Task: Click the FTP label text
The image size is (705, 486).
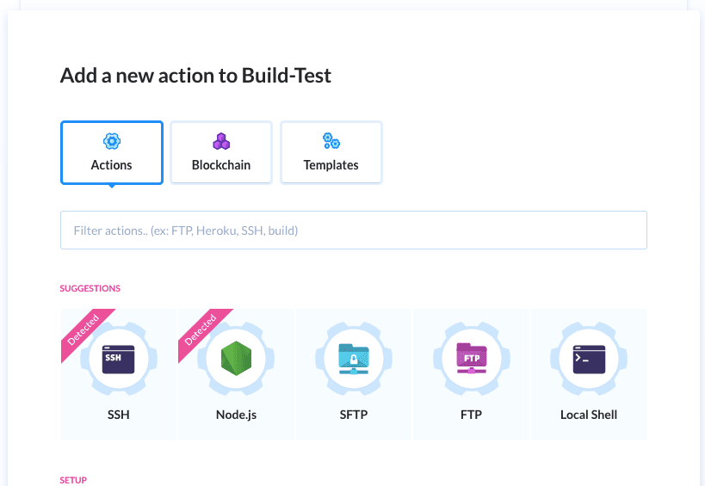Action: pos(471,415)
